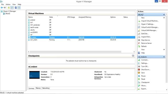This screenshot has width=168, height=94.
Task: Click the Virtual Switch Manager... action
Action: [150, 27]
